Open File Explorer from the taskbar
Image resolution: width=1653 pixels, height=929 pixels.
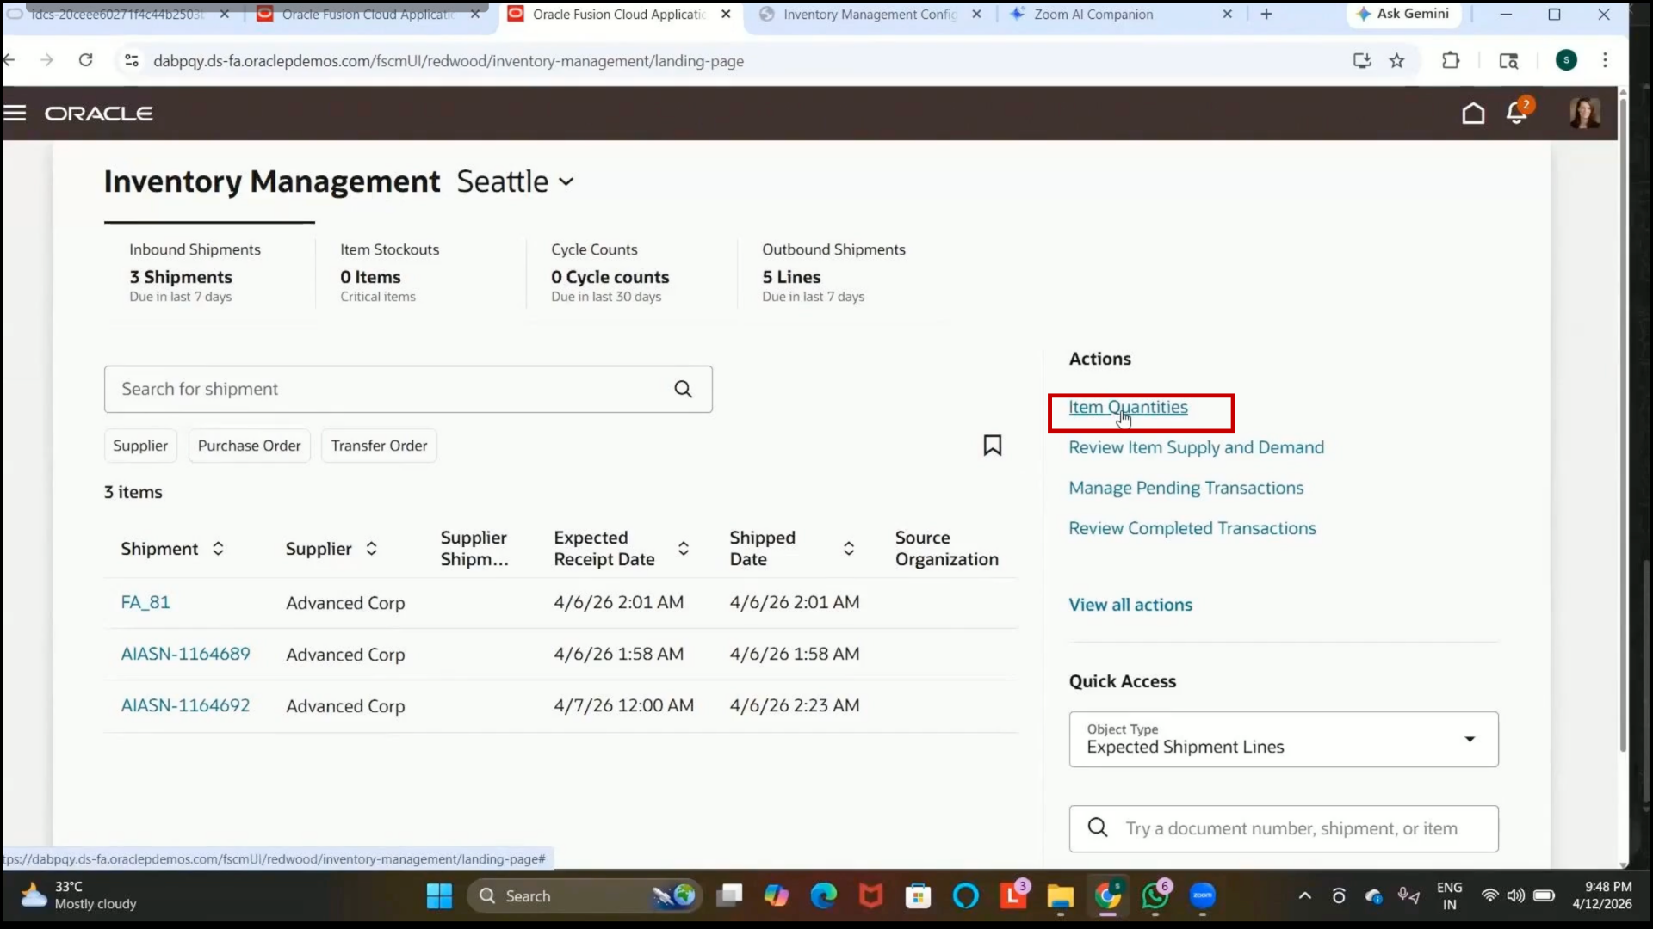pos(1060,896)
